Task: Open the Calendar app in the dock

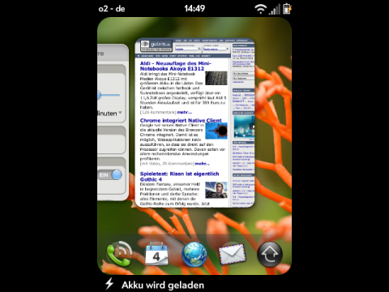Action: pyautogui.click(x=156, y=254)
